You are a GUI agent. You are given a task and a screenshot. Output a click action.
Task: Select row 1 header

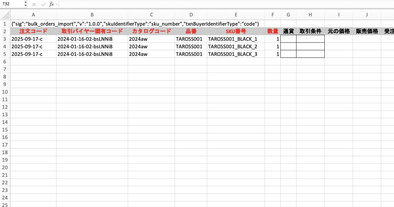click(5, 24)
